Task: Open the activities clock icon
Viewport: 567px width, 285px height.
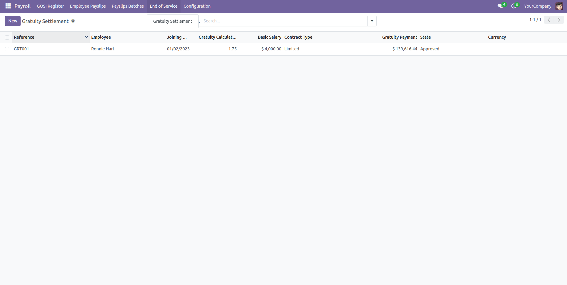Action: 513,6
